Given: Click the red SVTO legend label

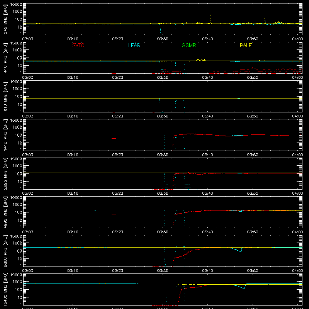Looking at the screenshot, I should (78, 45).
